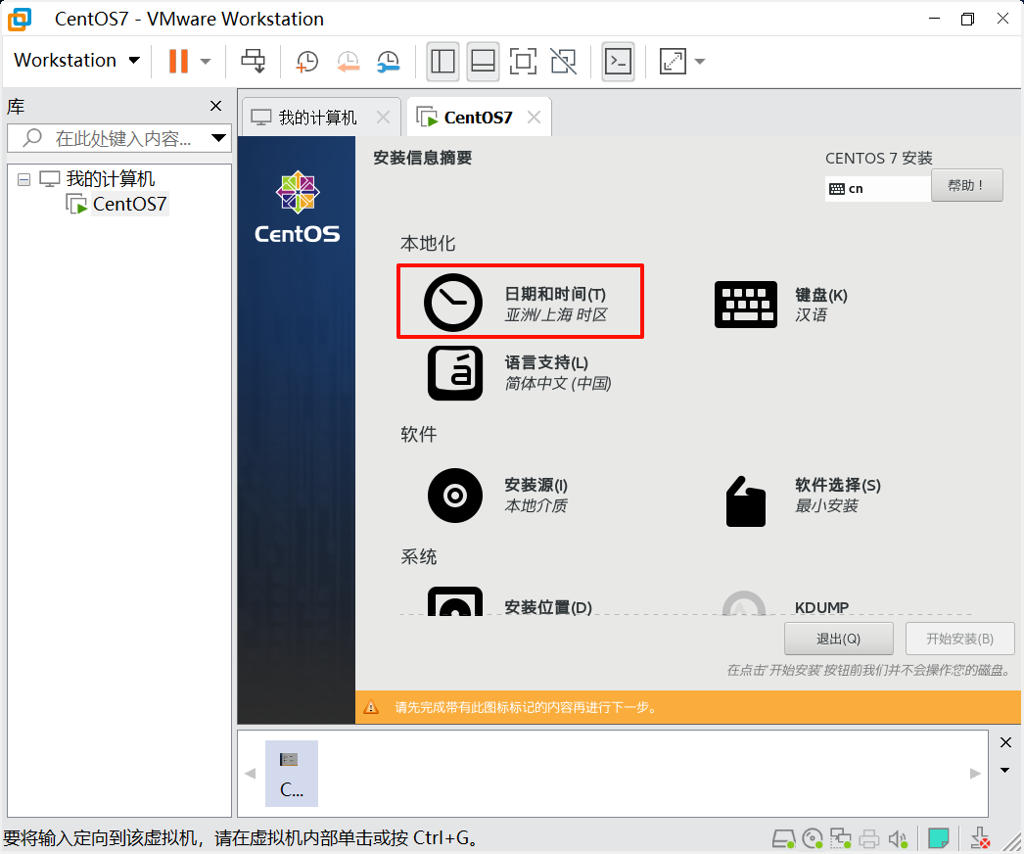Send Ctrl+Alt+Del to the VM
Viewport: 1024px width, 854px height.
(253, 62)
